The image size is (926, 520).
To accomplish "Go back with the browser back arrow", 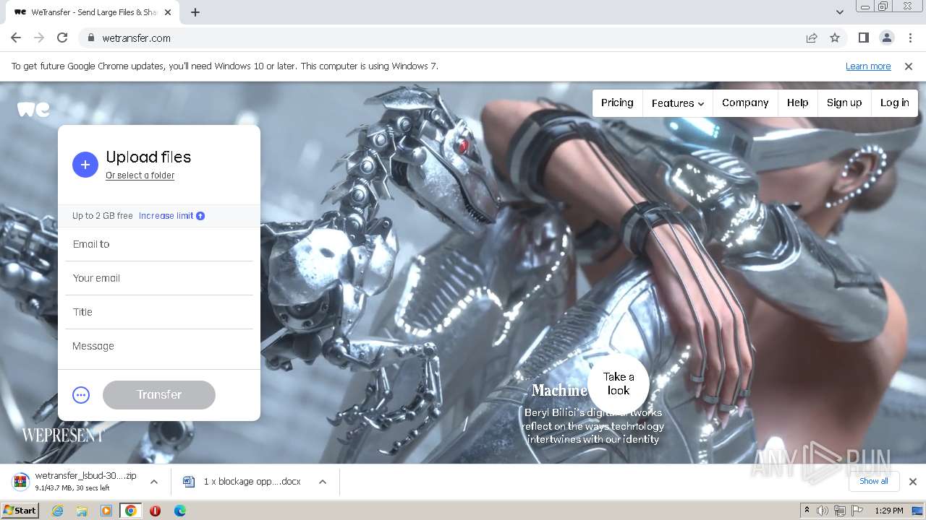I will point(16,38).
